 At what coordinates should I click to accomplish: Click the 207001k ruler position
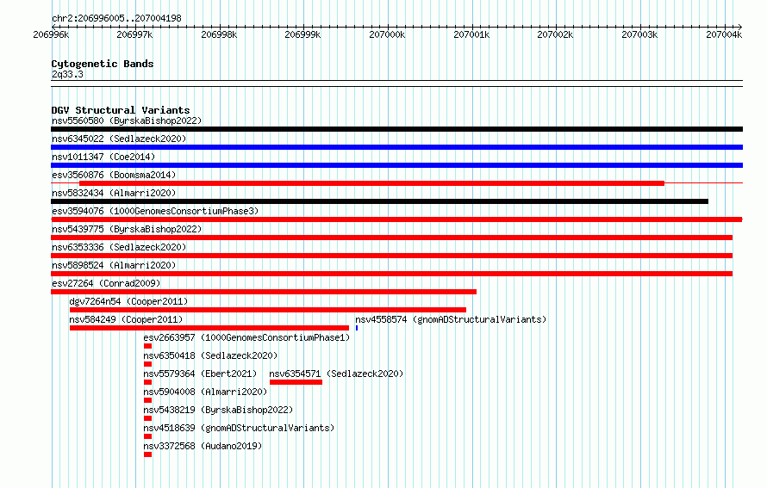(x=471, y=34)
